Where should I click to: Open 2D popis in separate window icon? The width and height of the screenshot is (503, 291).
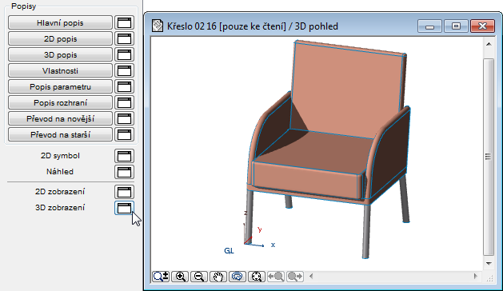point(124,39)
